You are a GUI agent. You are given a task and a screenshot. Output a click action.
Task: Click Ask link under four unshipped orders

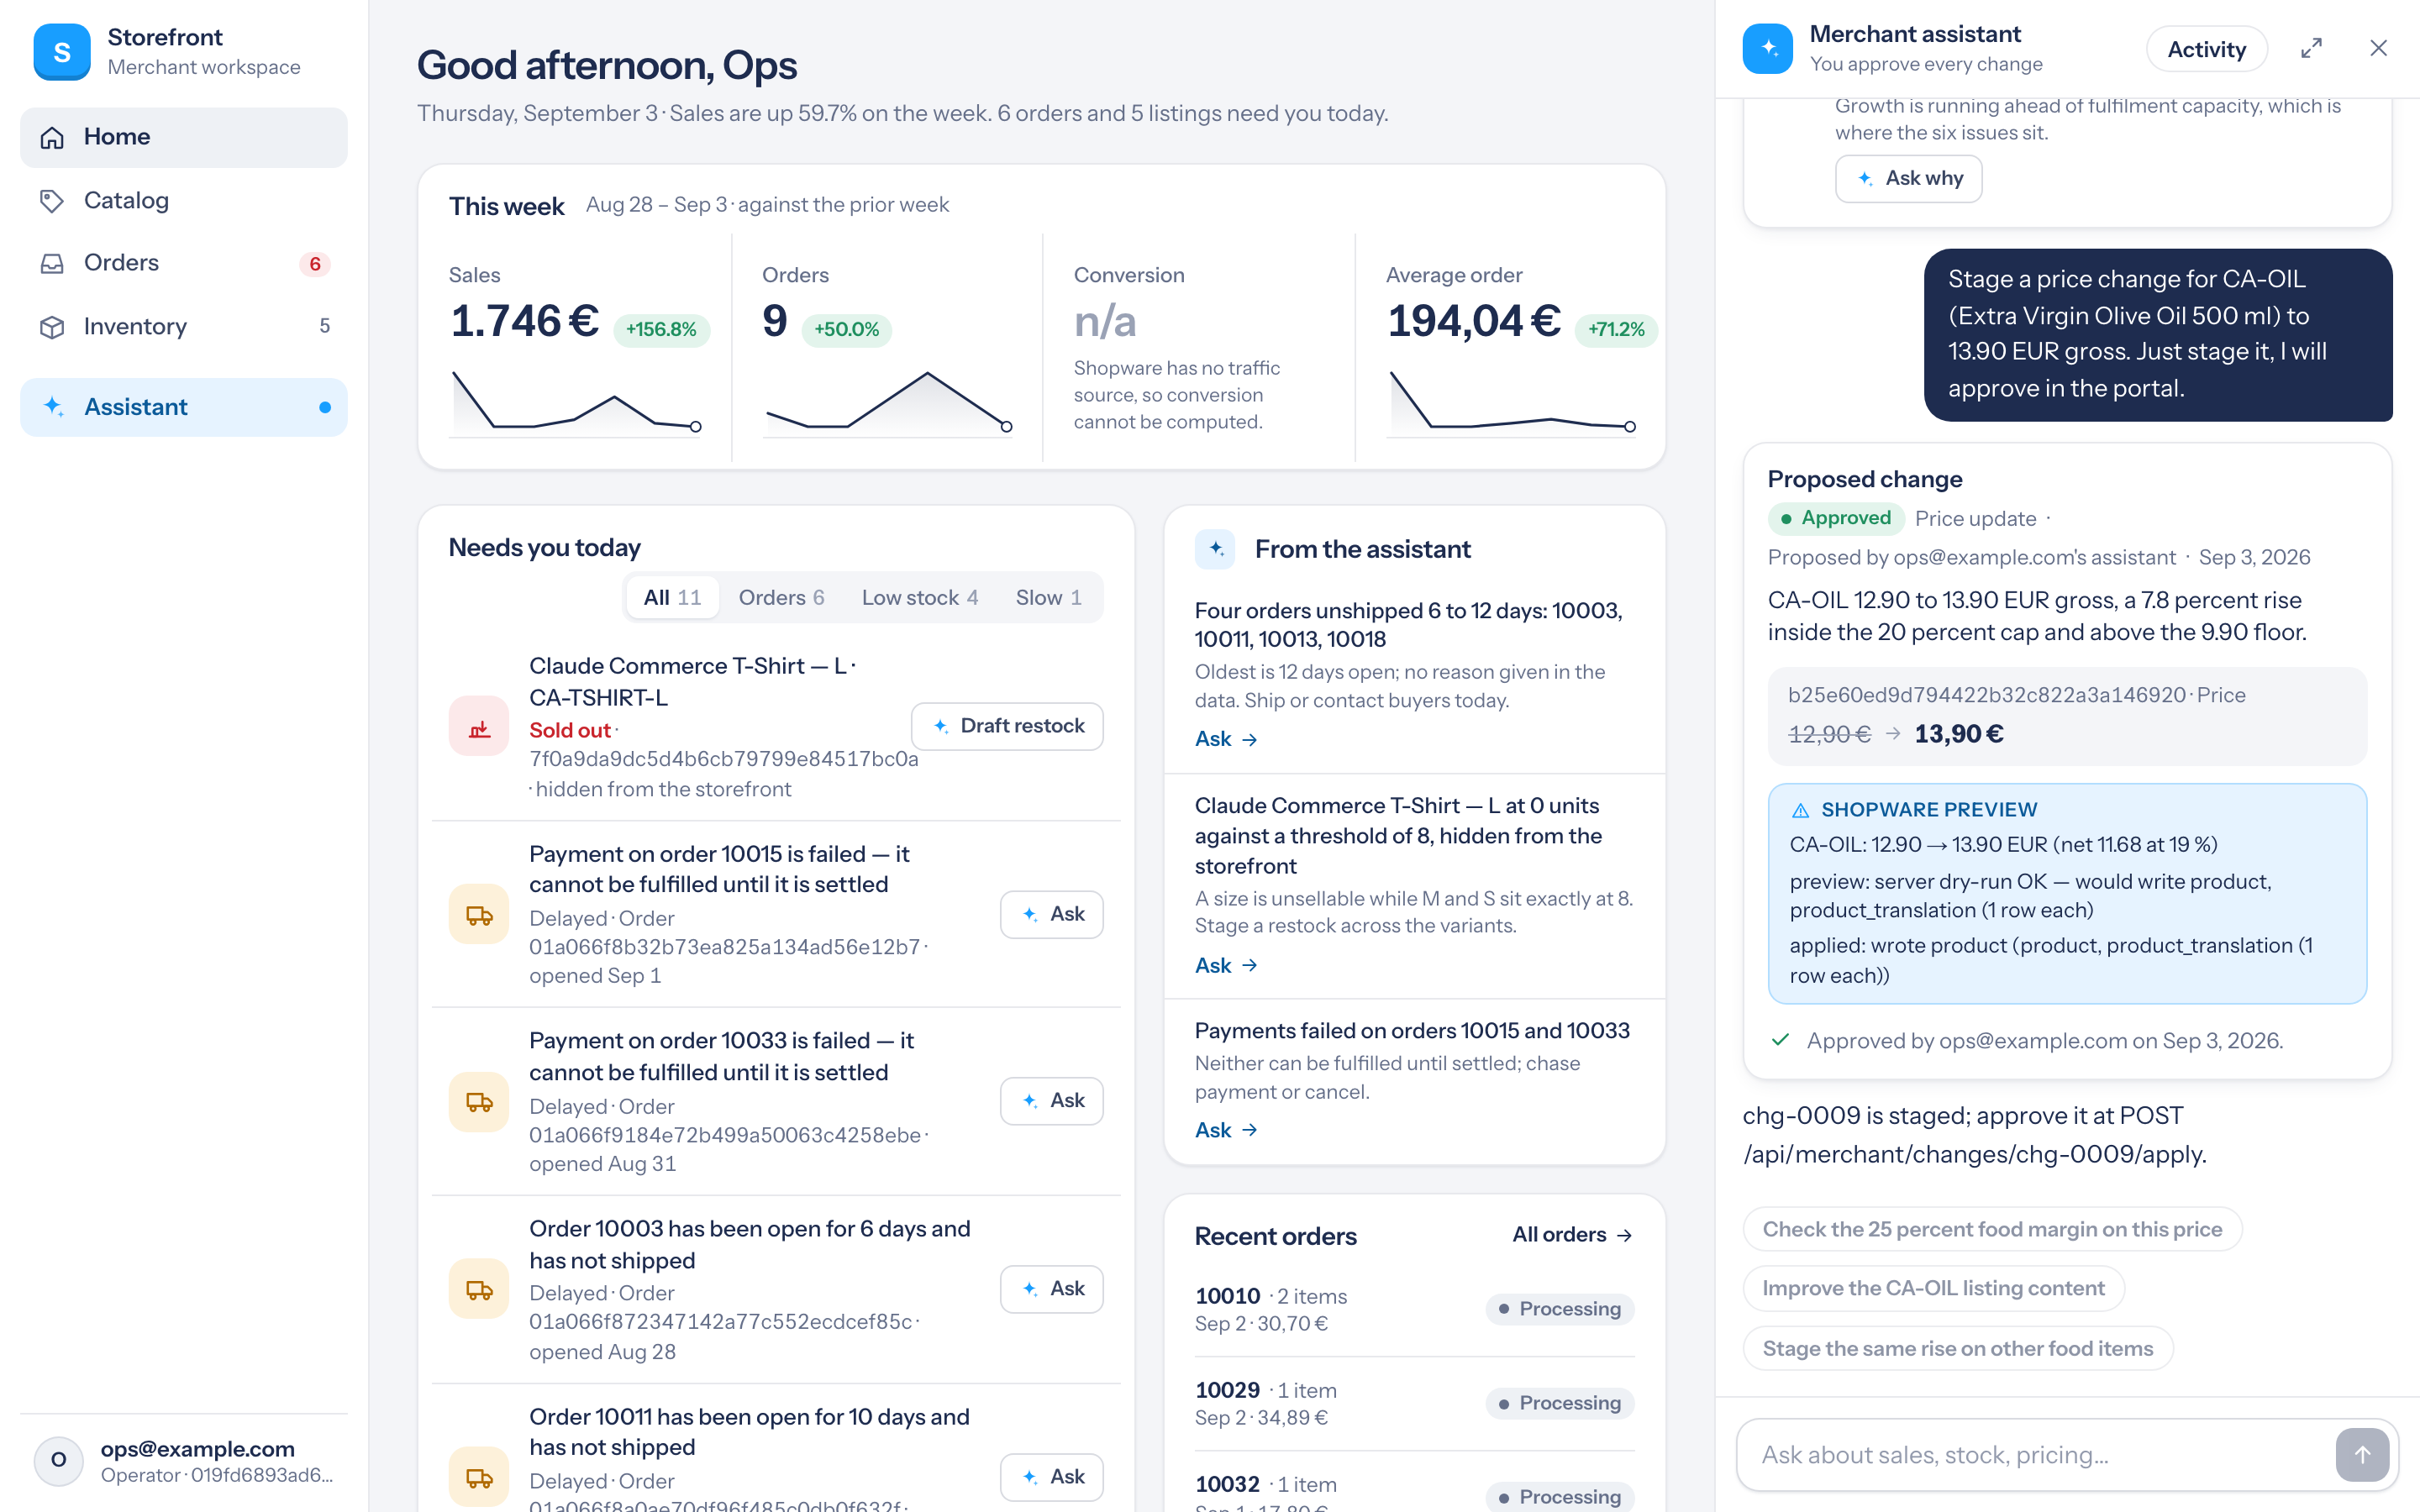(1225, 739)
